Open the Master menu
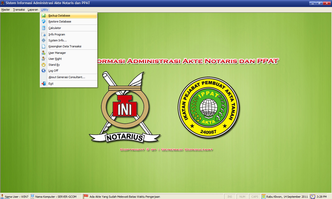The width and height of the screenshot is (332, 199). point(5,10)
